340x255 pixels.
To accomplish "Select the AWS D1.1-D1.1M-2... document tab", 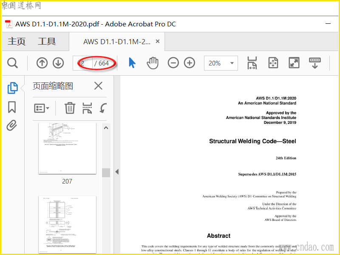I will (117, 41).
